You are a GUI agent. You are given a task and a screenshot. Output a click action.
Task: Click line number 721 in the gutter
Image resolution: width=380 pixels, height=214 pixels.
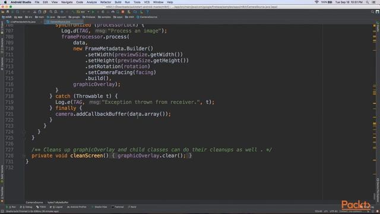coord(9,114)
